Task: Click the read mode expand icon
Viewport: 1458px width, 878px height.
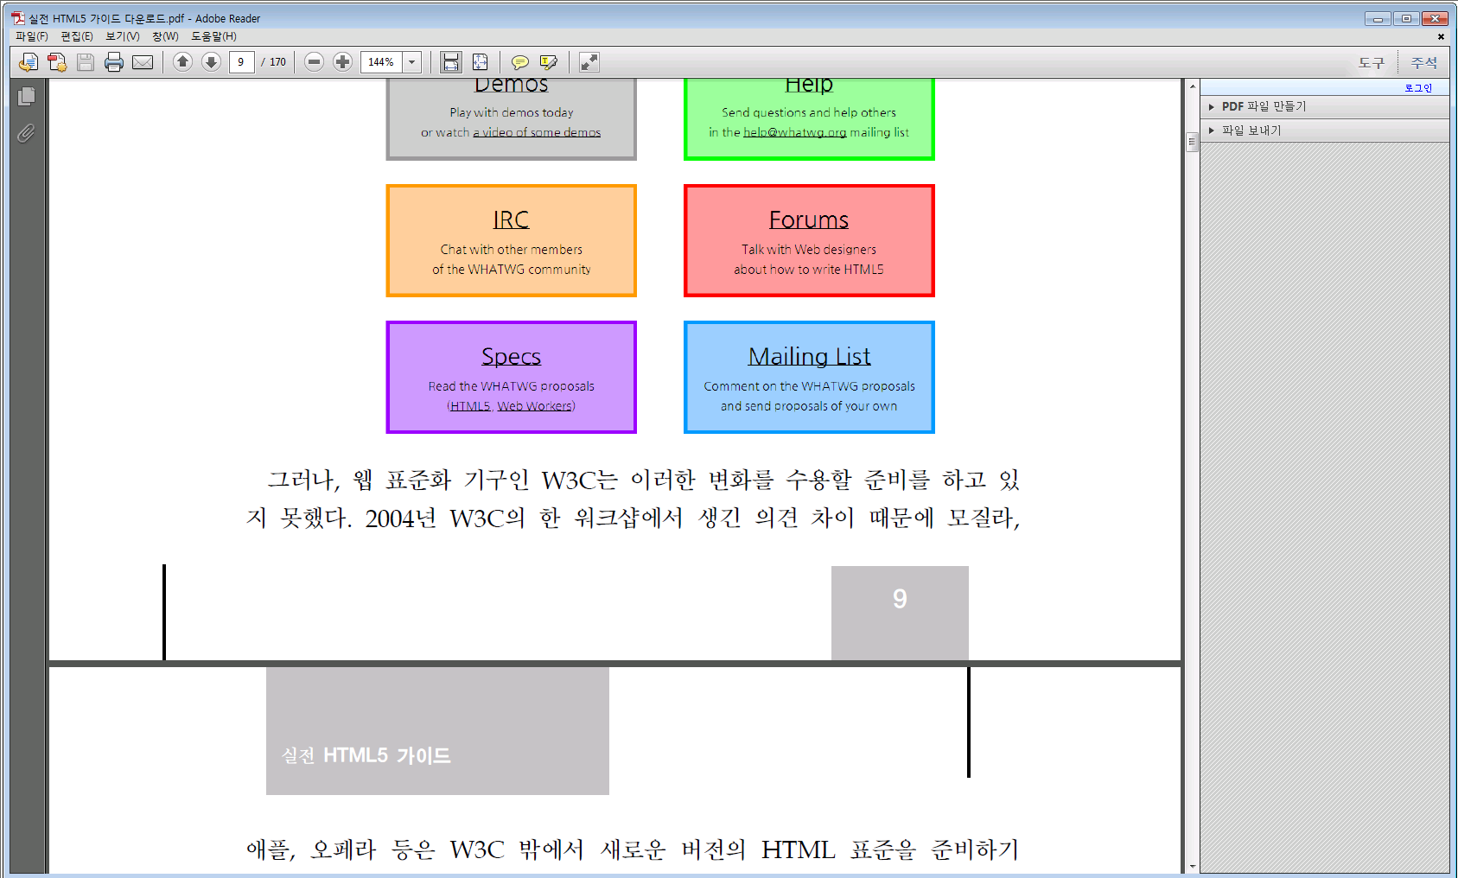Action: 589,62
